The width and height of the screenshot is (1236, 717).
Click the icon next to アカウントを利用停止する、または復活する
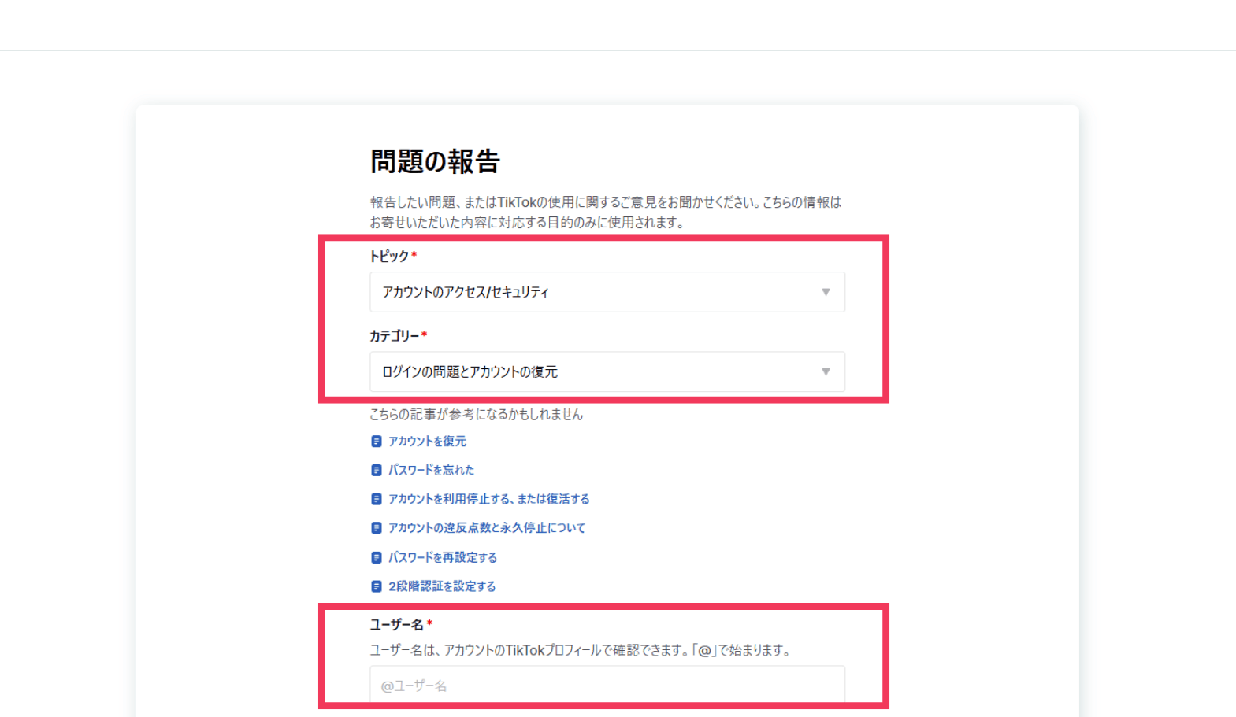coord(376,499)
